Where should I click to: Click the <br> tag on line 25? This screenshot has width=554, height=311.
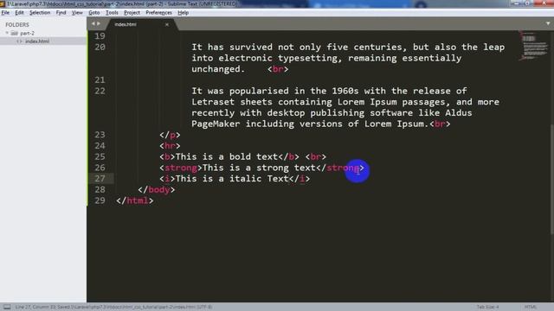(315, 156)
